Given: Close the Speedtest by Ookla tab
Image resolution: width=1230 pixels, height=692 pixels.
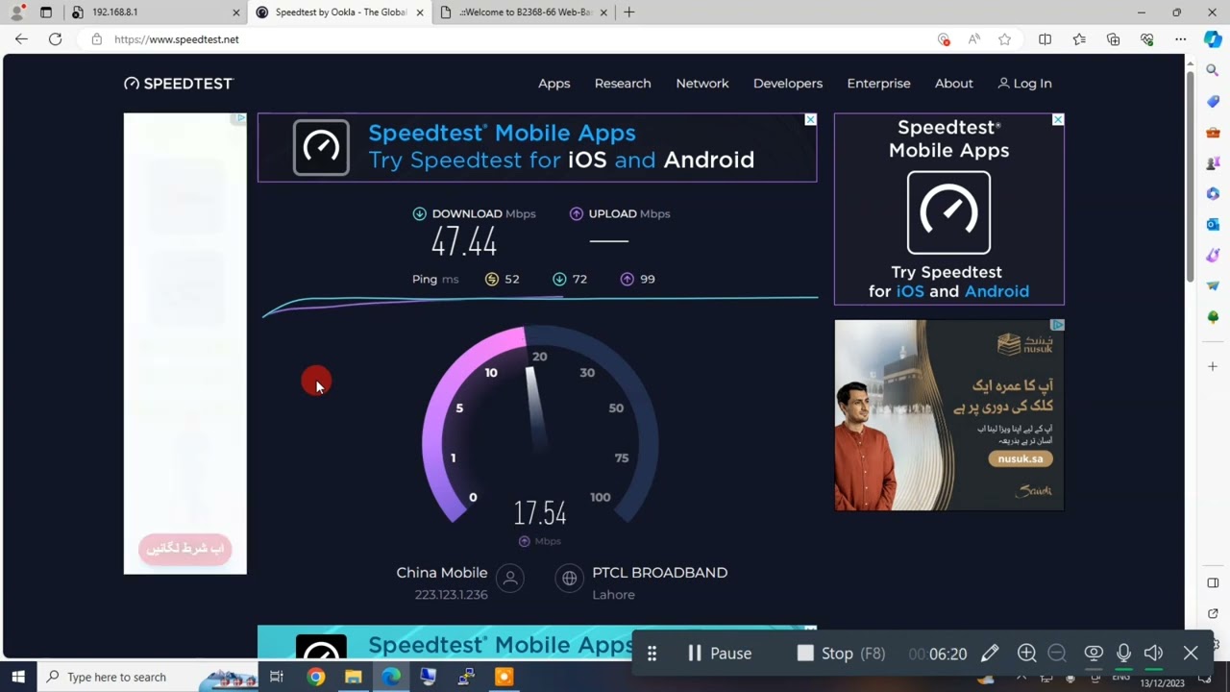Looking at the screenshot, I should tap(420, 12).
